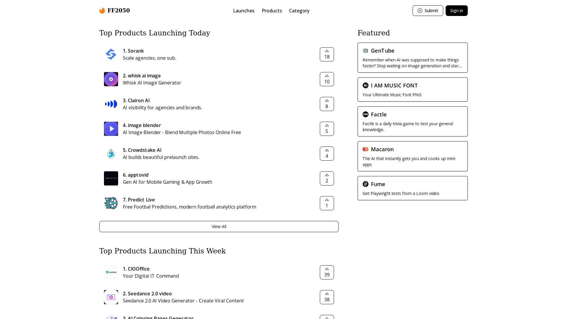Image resolution: width=567 pixels, height=319 pixels.
Task: Open the Fume featured product card
Action: click(412, 188)
